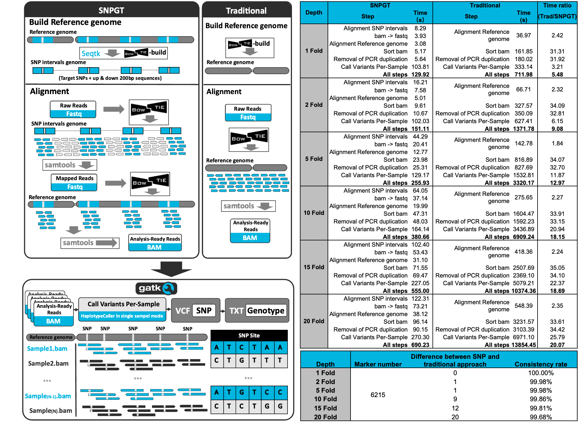578x425 pixels.
Task: Click the TXT Genotype box
Action: [x=257, y=310]
